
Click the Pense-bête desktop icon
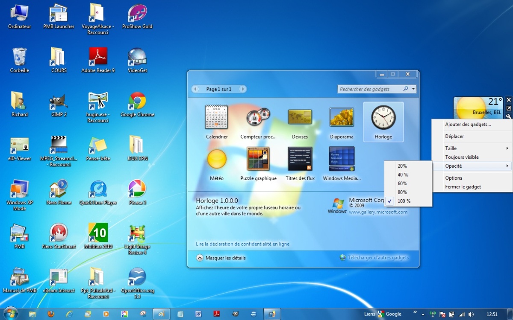98,148
